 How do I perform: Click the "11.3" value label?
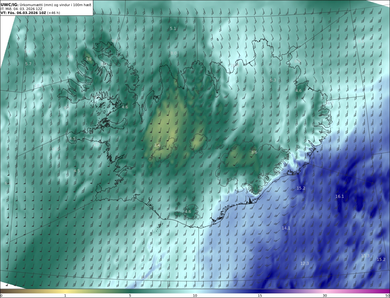[365, 256]
